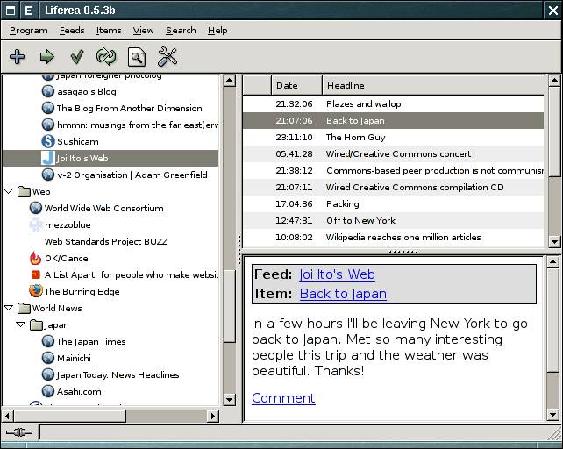Click the mezzoblue feed icon
This screenshot has height=449, width=563.
(36, 224)
